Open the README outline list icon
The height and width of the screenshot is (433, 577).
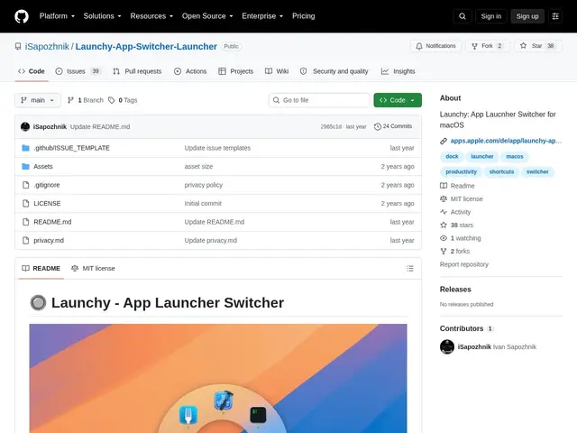click(410, 269)
